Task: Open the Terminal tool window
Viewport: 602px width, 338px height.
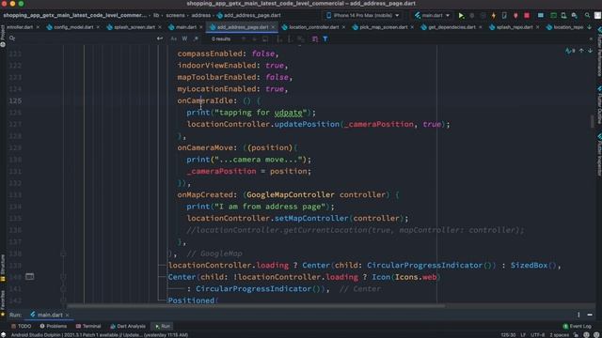Action: (x=88, y=326)
